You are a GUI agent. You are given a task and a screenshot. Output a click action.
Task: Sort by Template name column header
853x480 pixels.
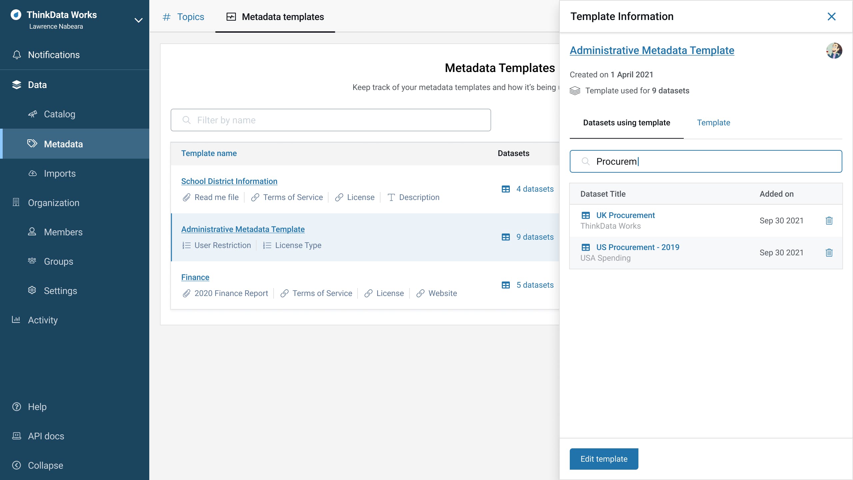(209, 153)
